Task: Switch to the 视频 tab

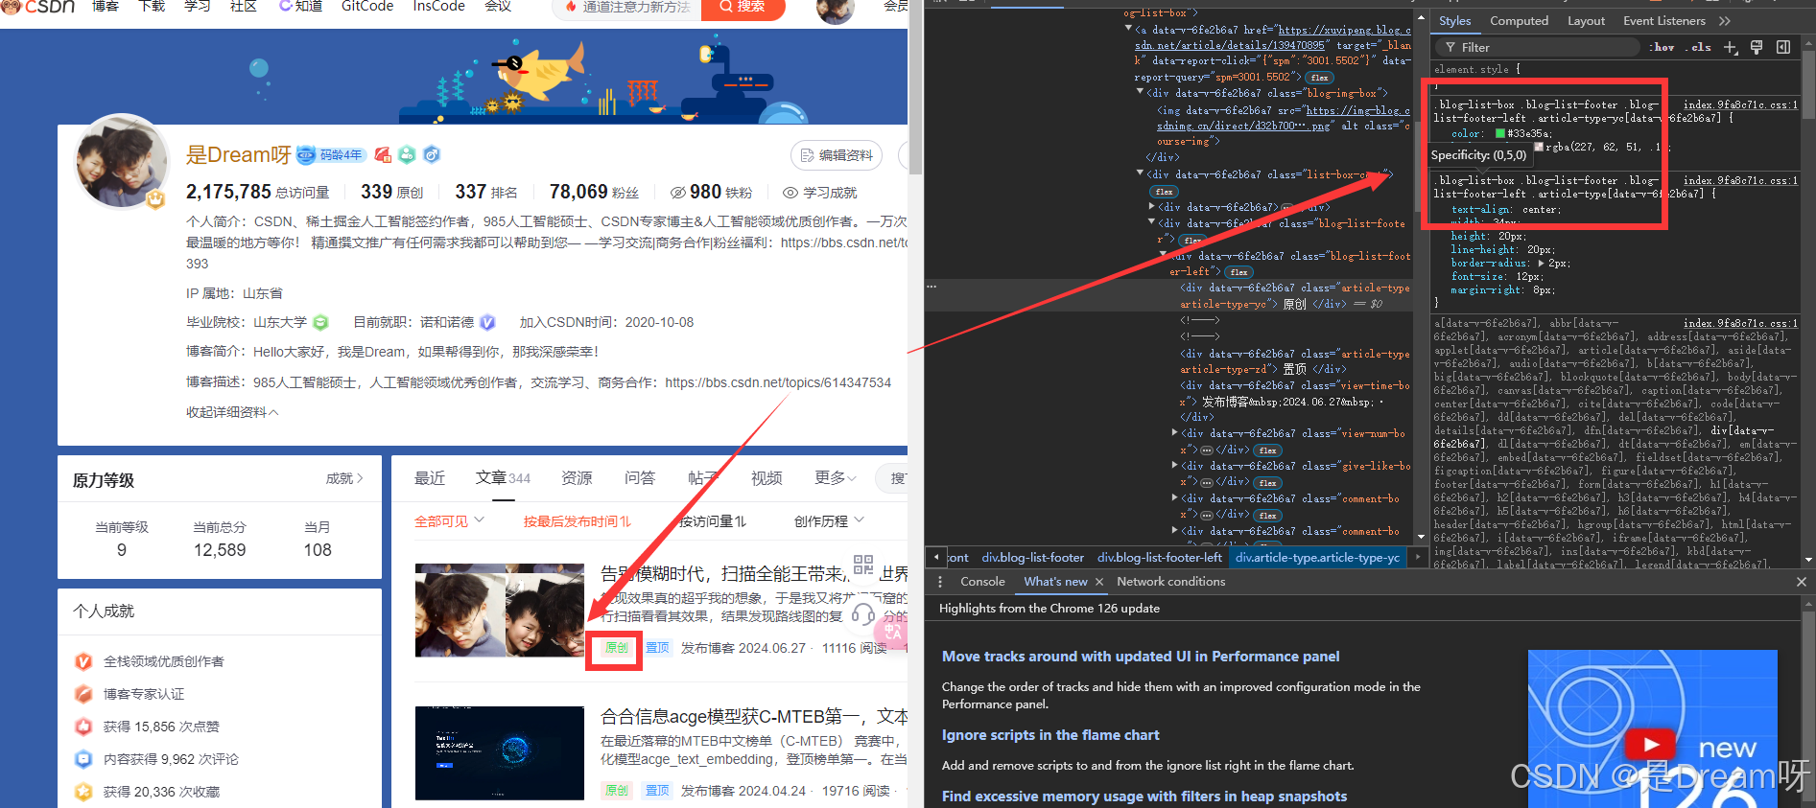Action: click(x=766, y=478)
